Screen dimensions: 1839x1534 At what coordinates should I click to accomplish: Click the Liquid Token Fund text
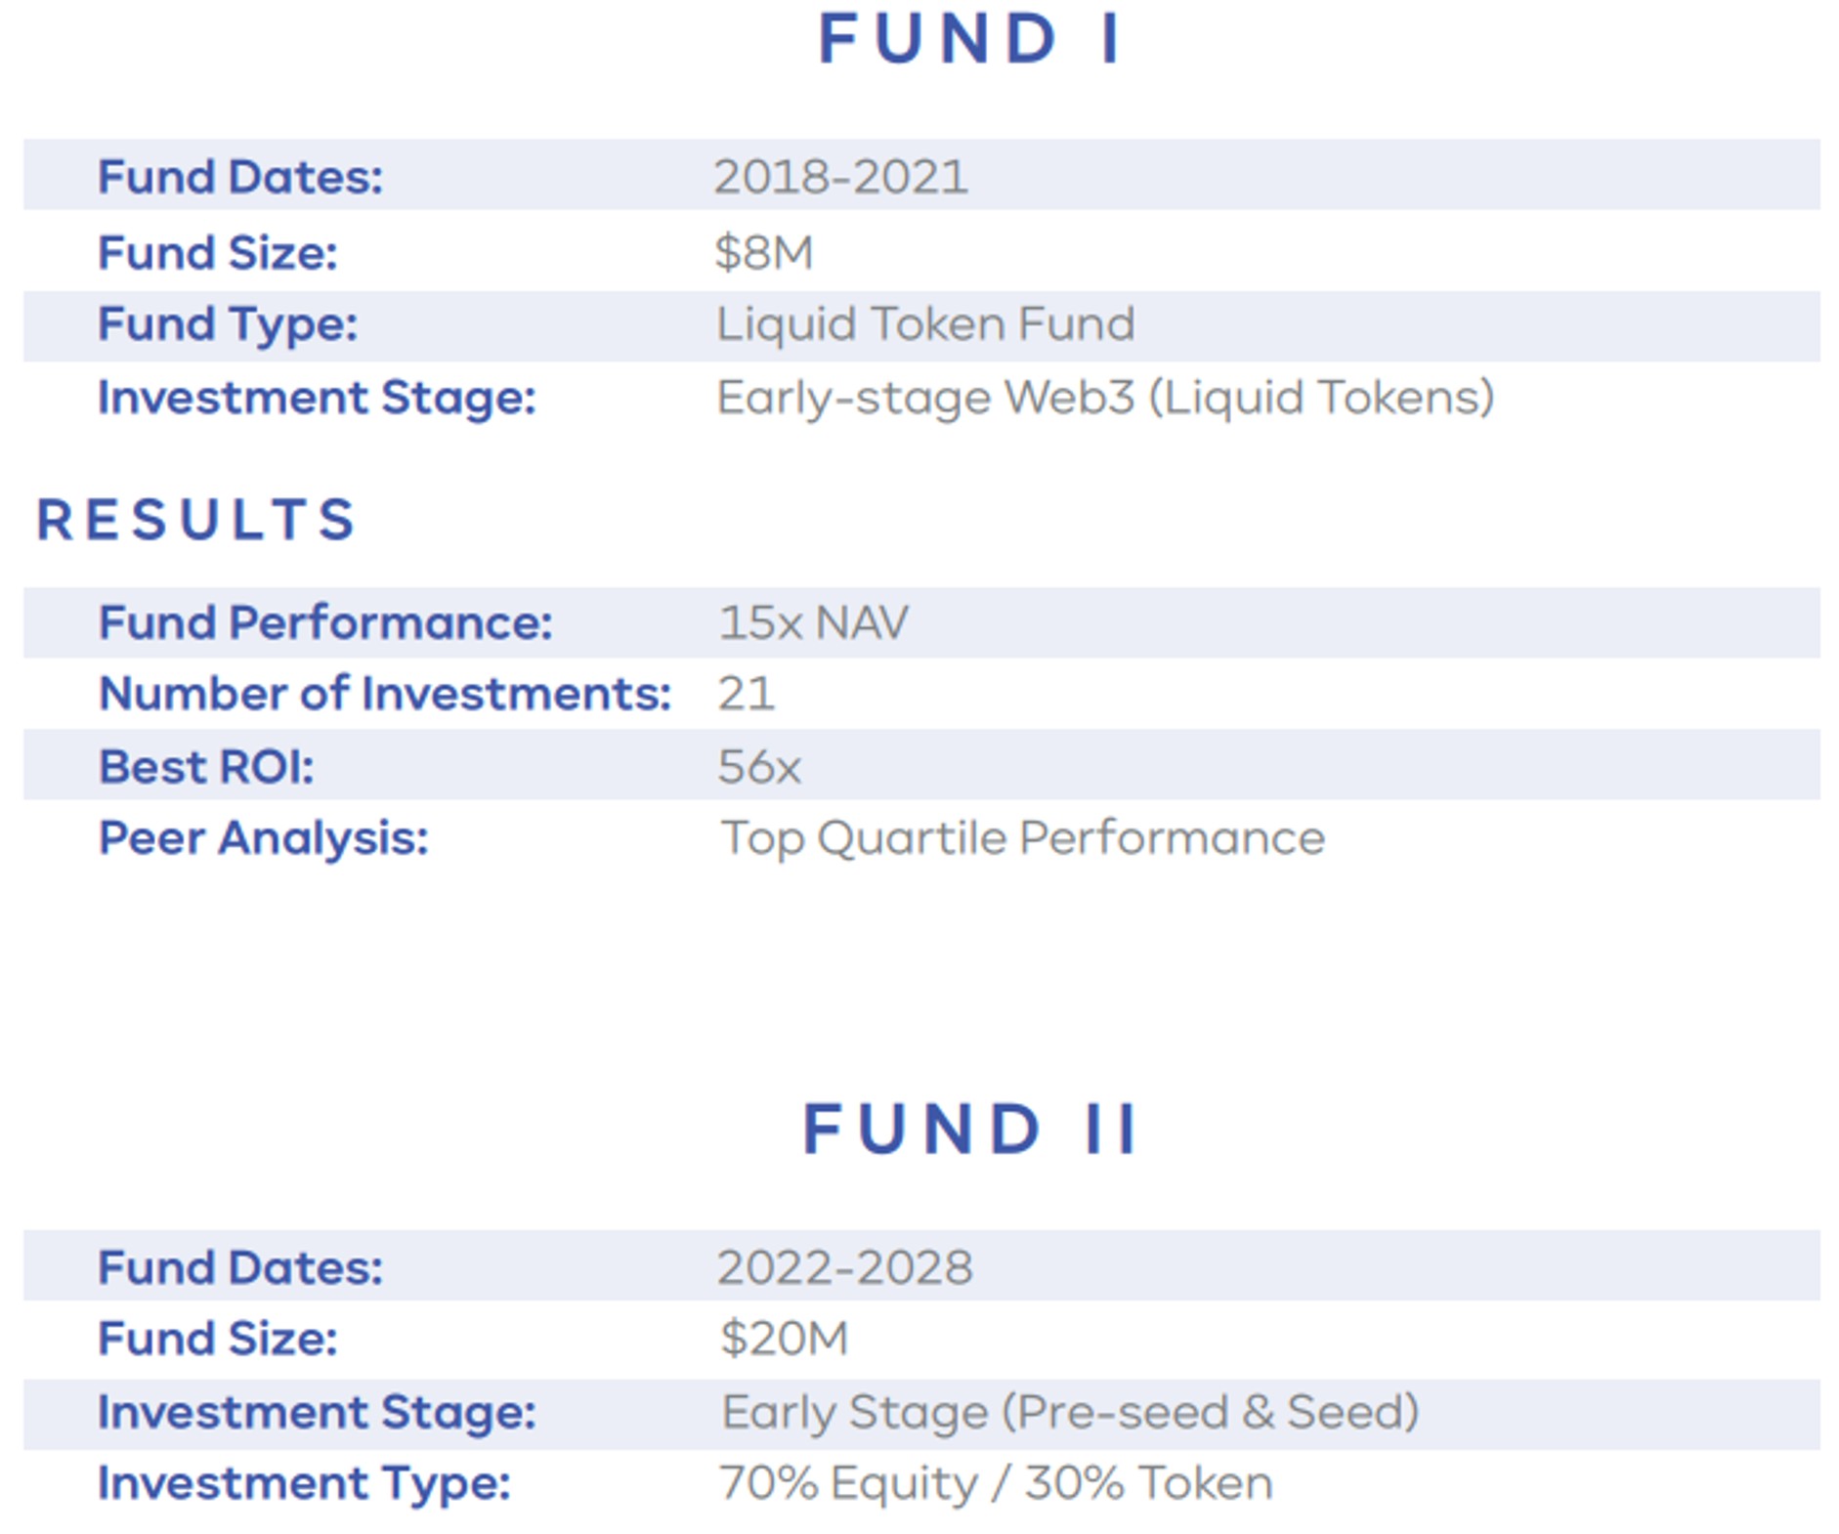(x=925, y=323)
